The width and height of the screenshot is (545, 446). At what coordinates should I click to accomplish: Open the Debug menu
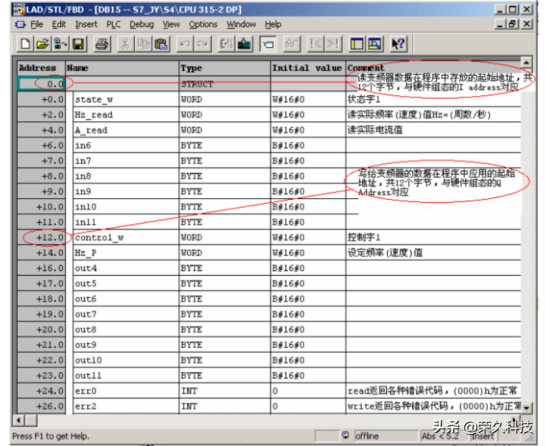click(142, 25)
